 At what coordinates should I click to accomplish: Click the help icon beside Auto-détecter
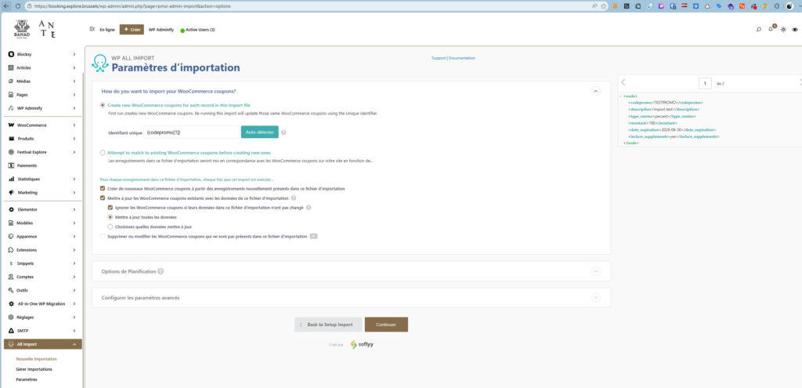click(x=284, y=132)
